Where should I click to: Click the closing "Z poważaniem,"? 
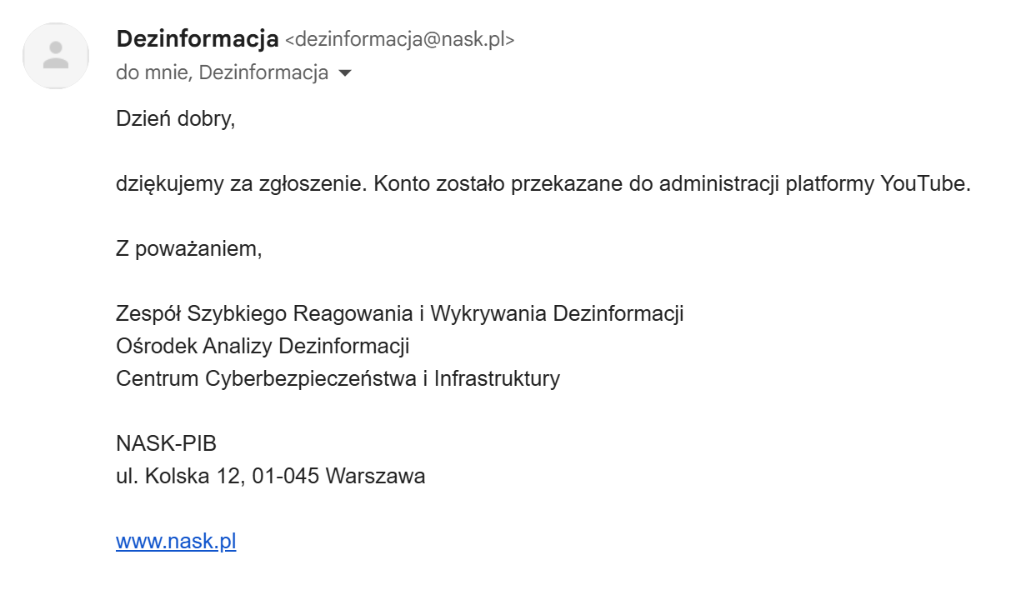click(x=189, y=249)
